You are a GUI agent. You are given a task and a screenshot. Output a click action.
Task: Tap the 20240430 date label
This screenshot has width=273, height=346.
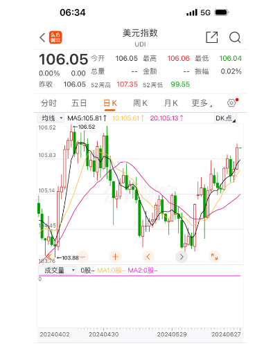coord(104,334)
